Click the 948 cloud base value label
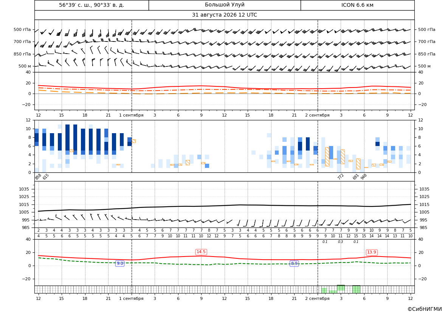The width and height of the screenshot is (442, 312). tap(364, 177)
